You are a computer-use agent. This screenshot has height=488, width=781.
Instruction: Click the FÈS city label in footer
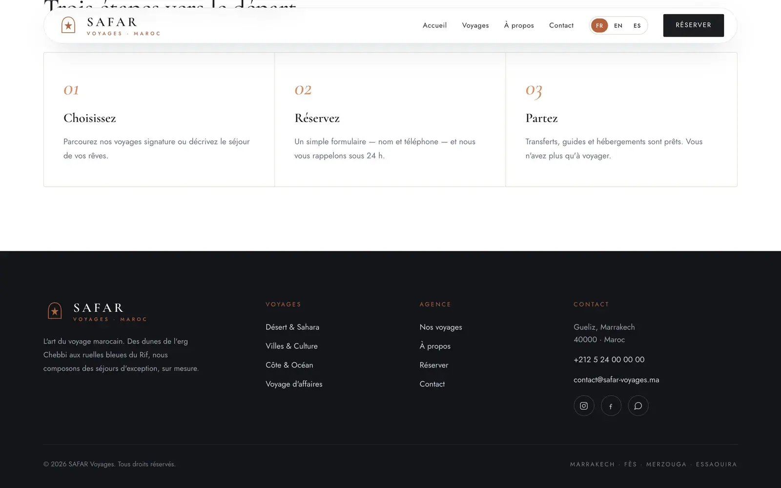[630, 464]
